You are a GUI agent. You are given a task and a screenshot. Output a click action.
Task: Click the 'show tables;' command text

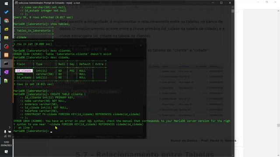(60, 24)
